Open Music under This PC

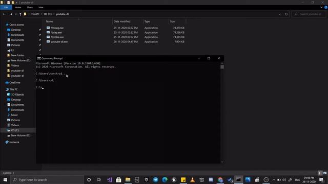(14, 115)
